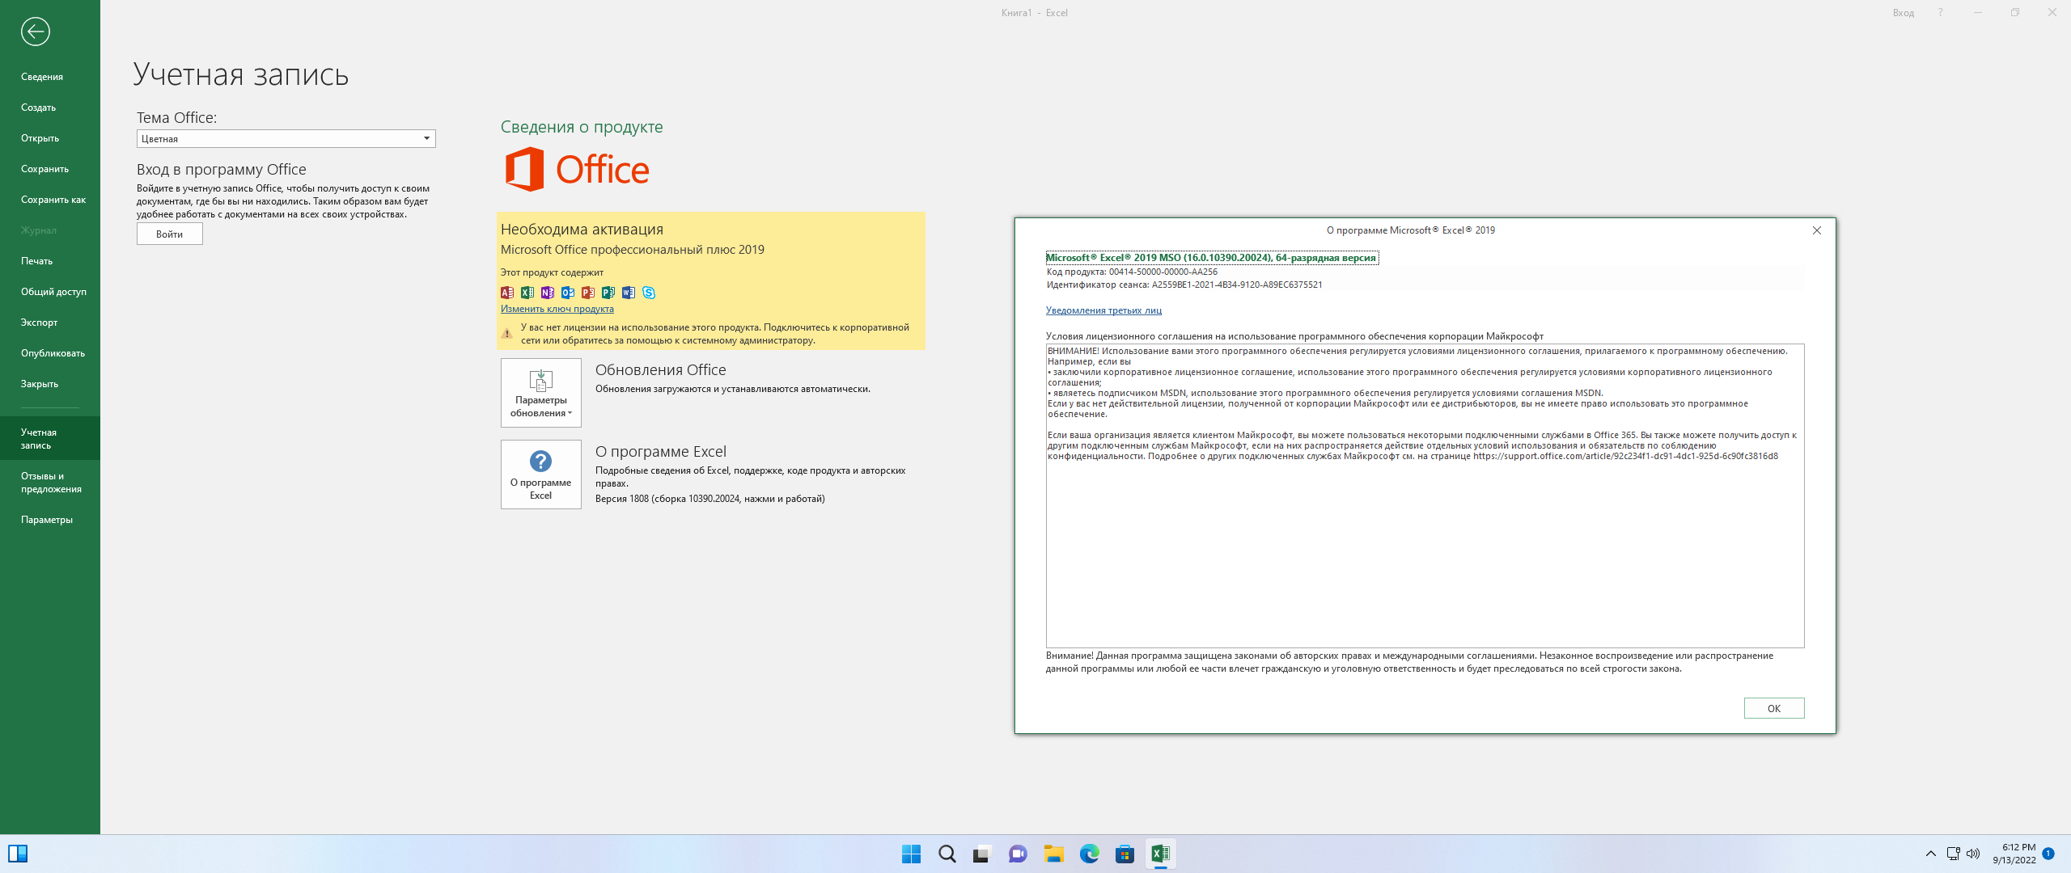2071x873 pixels.
Task: Click the PowerPoint app icon in product contents
Action: pyautogui.click(x=588, y=293)
